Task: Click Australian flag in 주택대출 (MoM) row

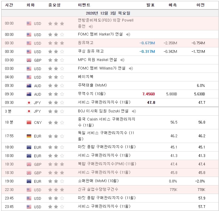Action: (29, 86)
